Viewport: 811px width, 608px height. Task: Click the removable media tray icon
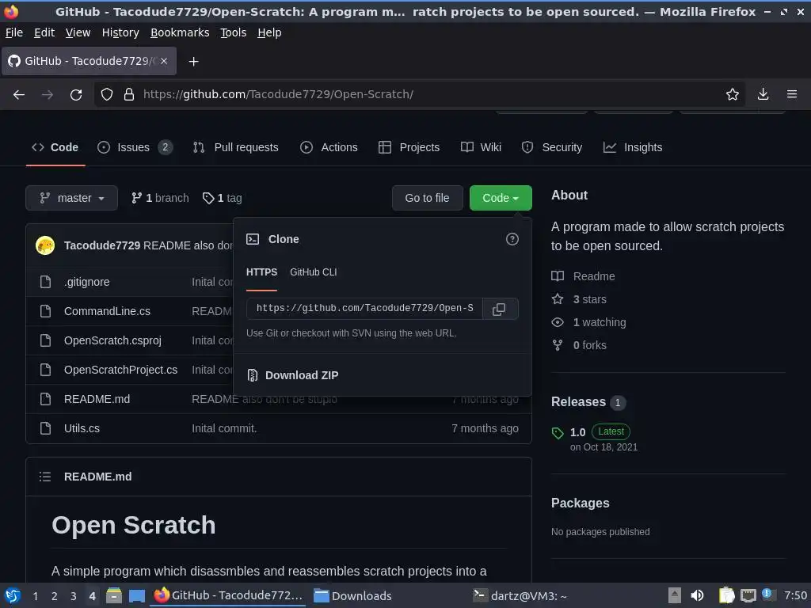(x=675, y=595)
